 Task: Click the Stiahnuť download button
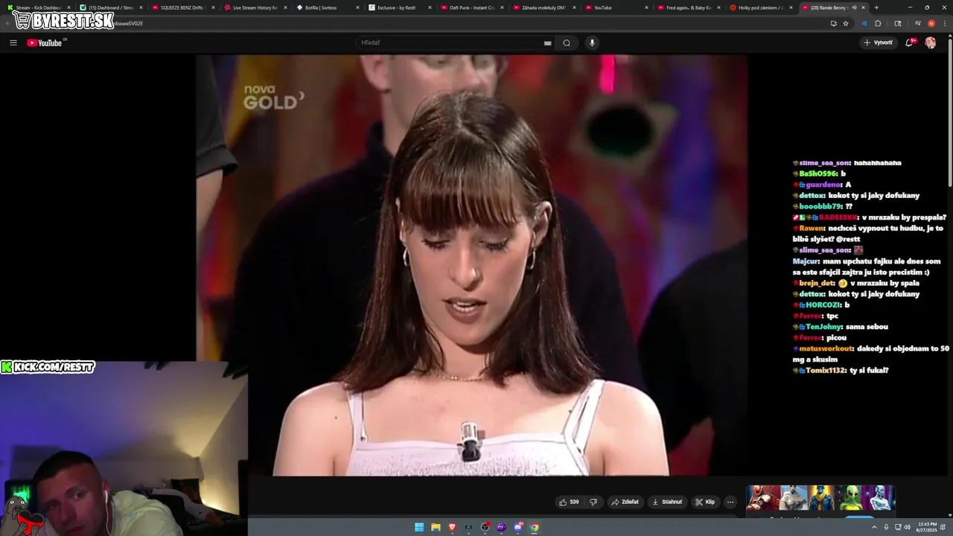(667, 502)
